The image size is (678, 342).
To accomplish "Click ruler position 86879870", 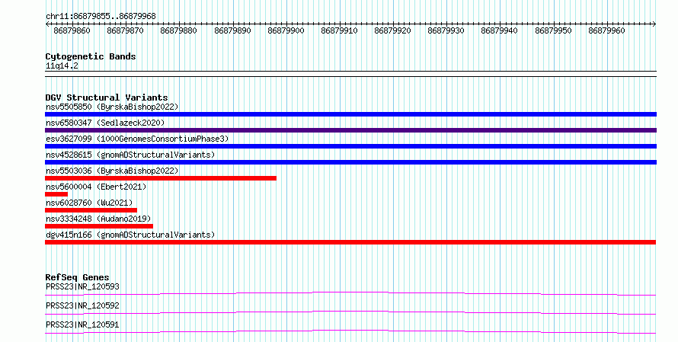I will coord(126,30).
